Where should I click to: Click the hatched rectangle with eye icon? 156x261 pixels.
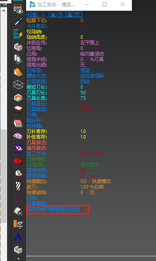[18, 9]
